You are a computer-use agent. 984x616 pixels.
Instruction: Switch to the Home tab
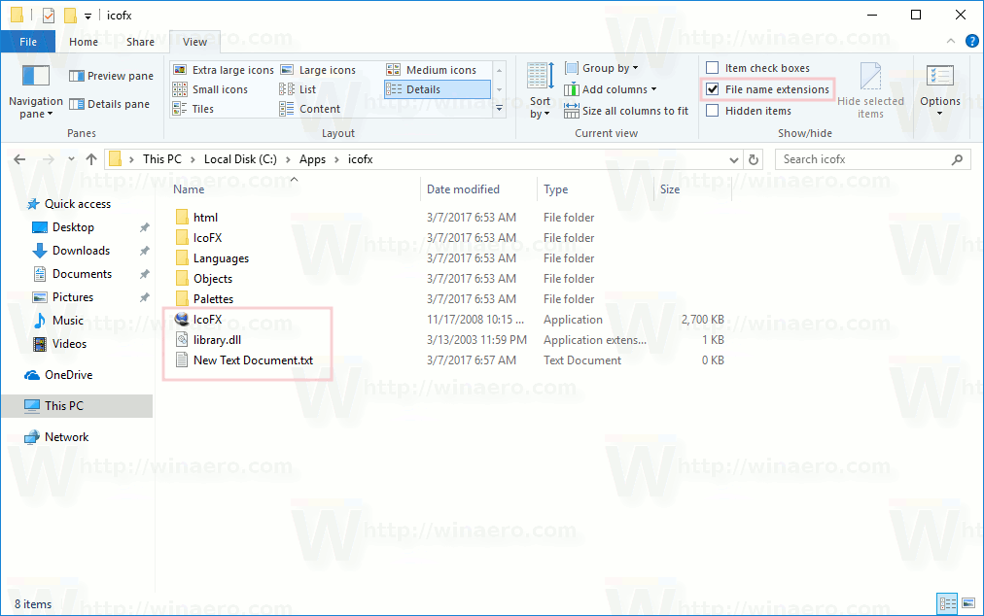(83, 41)
